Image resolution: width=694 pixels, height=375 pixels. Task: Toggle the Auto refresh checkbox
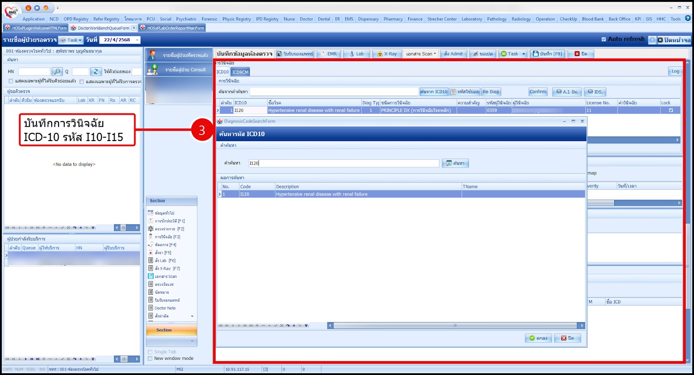604,39
